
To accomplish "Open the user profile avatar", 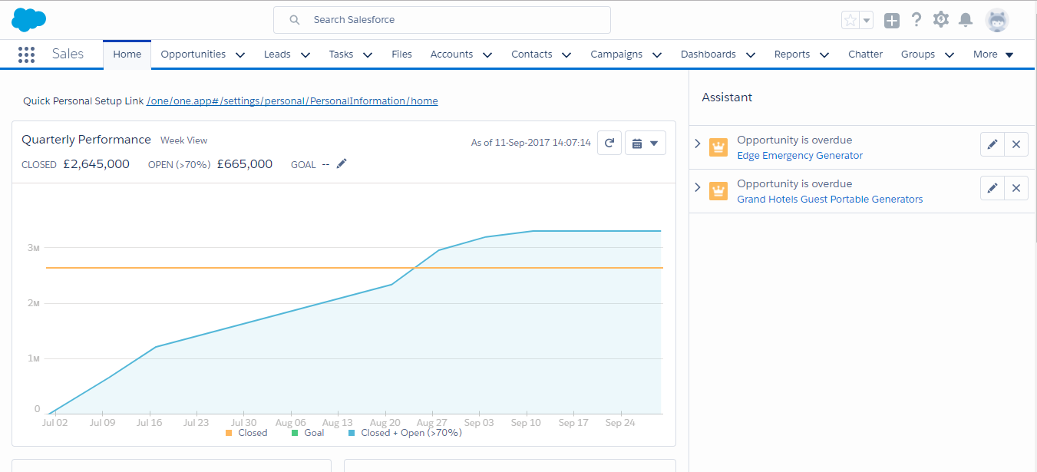I will click(997, 21).
